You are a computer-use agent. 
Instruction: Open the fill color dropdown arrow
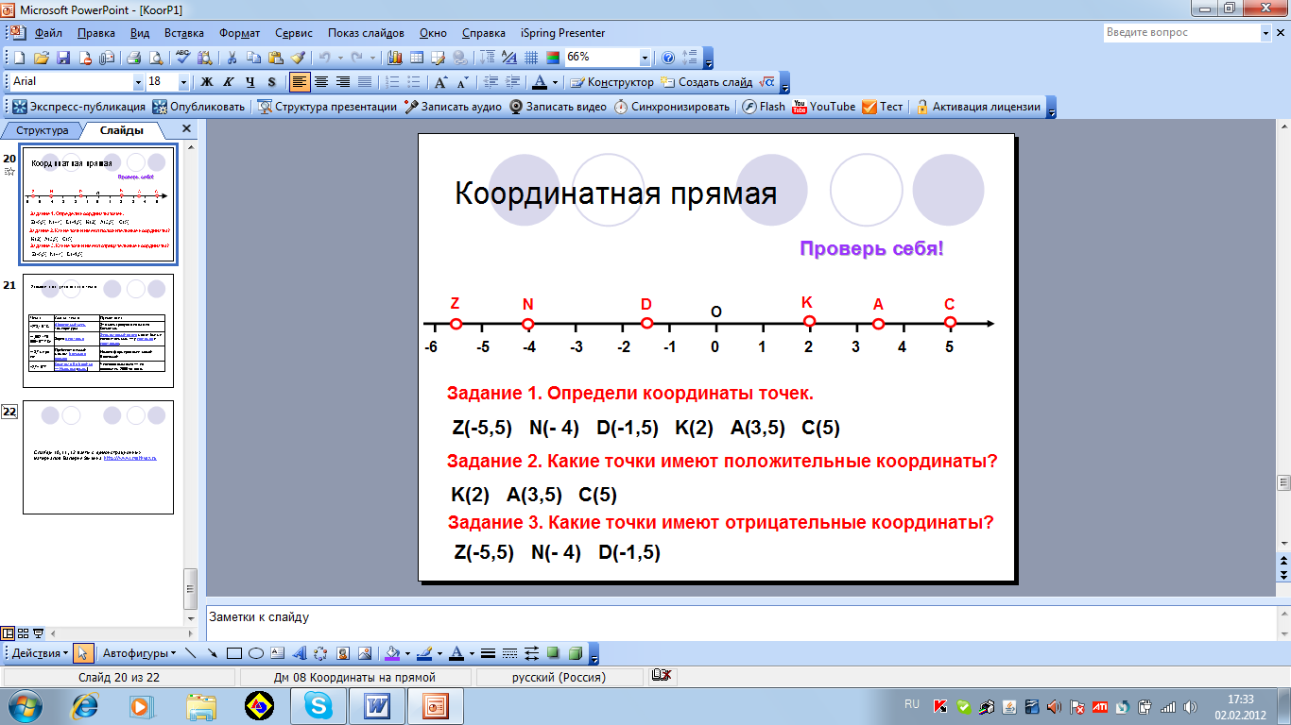(x=407, y=653)
